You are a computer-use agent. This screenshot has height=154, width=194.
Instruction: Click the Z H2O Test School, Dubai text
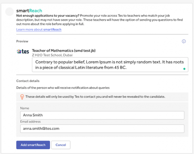(52, 55)
